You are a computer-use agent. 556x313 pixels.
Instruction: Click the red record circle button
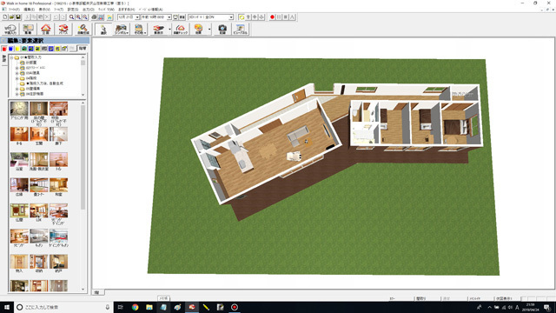tap(272, 17)
